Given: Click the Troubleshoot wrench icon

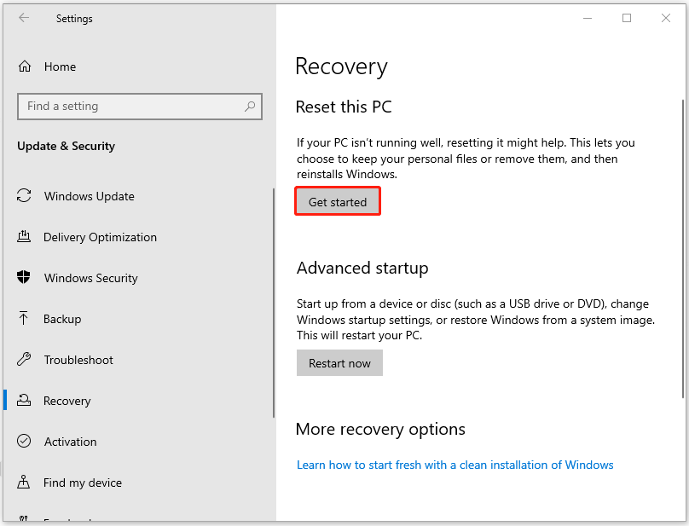Looking at the screenshot, I should coord(25,360).
